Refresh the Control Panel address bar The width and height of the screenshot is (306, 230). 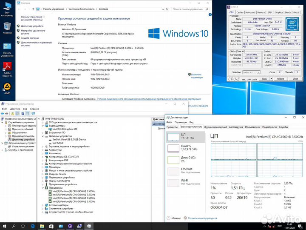coord(167,9)
